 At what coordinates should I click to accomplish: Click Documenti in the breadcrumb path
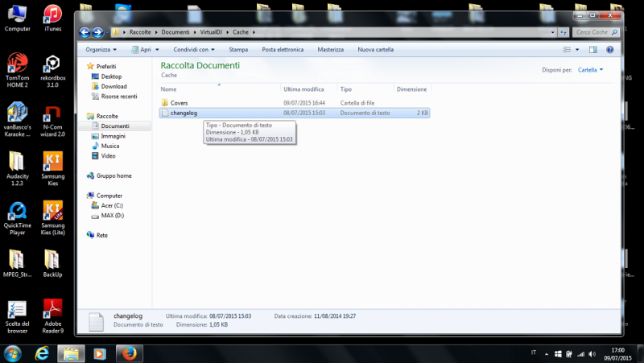[175, 32]
